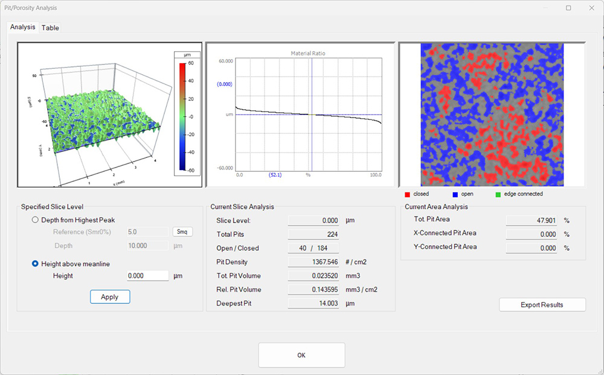This screenshot has height=375, width=604.
Task: Click the Apply button
Action: pyautogui.click(x=110, y=297)
